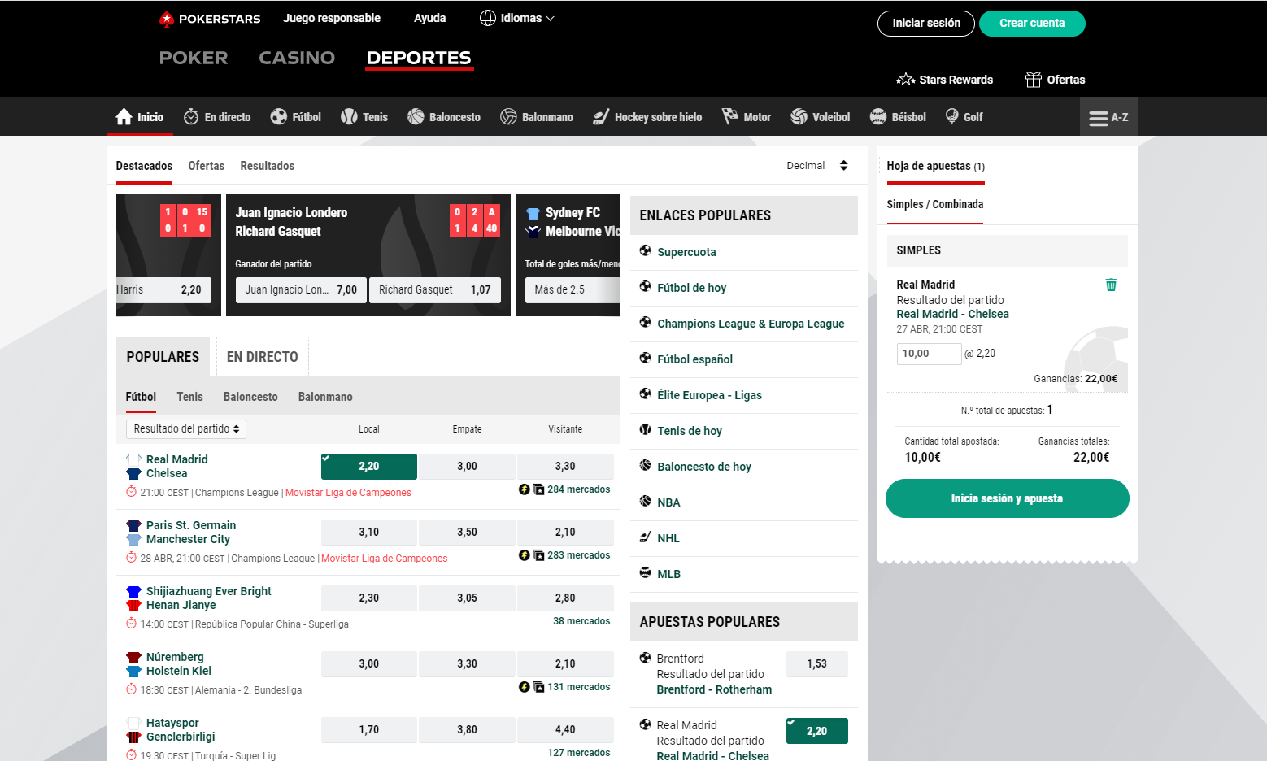Select the Balonmano sport in navigation bar
The width and height of the screenshot is (1267, 761).
pos(537,117)
